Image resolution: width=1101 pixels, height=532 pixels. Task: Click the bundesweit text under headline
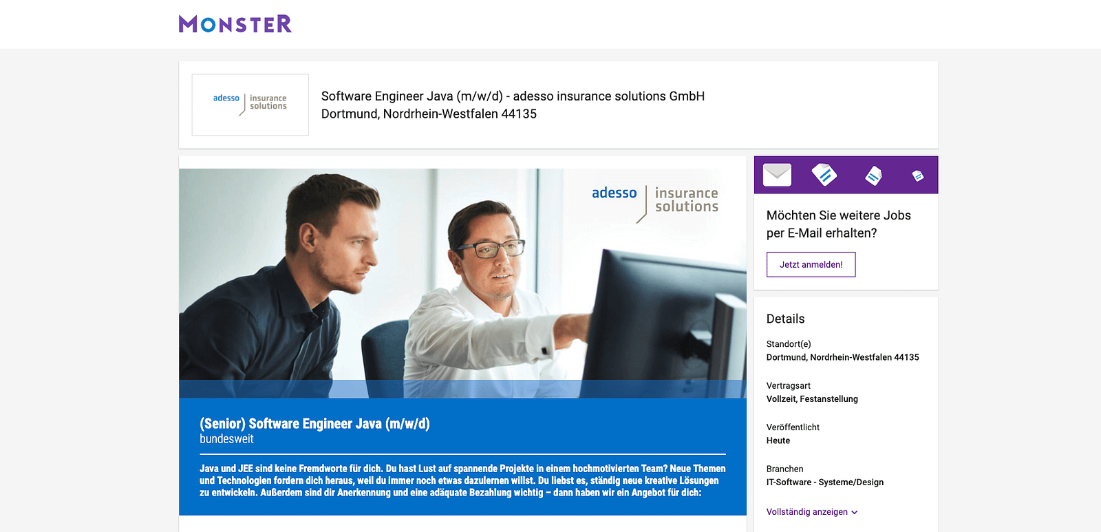(x=226, y=439)
